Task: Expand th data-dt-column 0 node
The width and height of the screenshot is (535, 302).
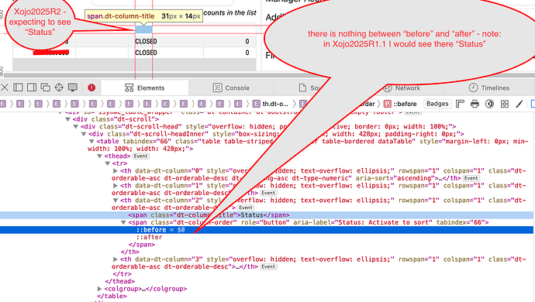Action: (x=116, y=171)
